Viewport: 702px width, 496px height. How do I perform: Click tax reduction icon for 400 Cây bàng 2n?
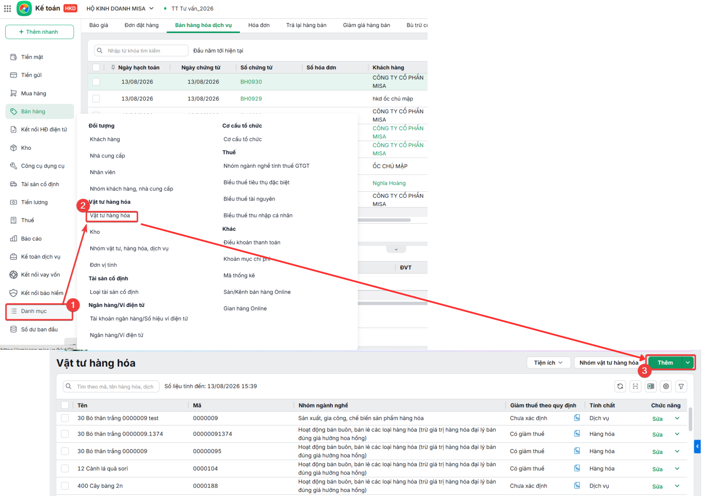(x=577, y=485)
